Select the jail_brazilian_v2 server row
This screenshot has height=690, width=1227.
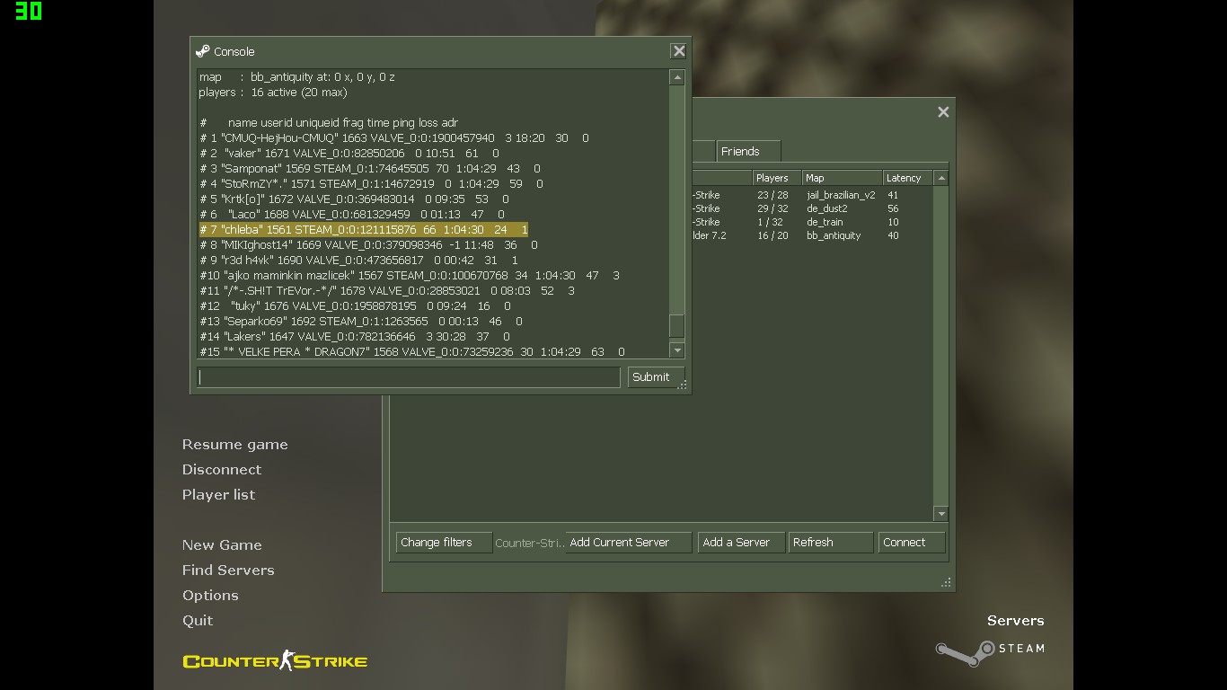coord(812,195)
